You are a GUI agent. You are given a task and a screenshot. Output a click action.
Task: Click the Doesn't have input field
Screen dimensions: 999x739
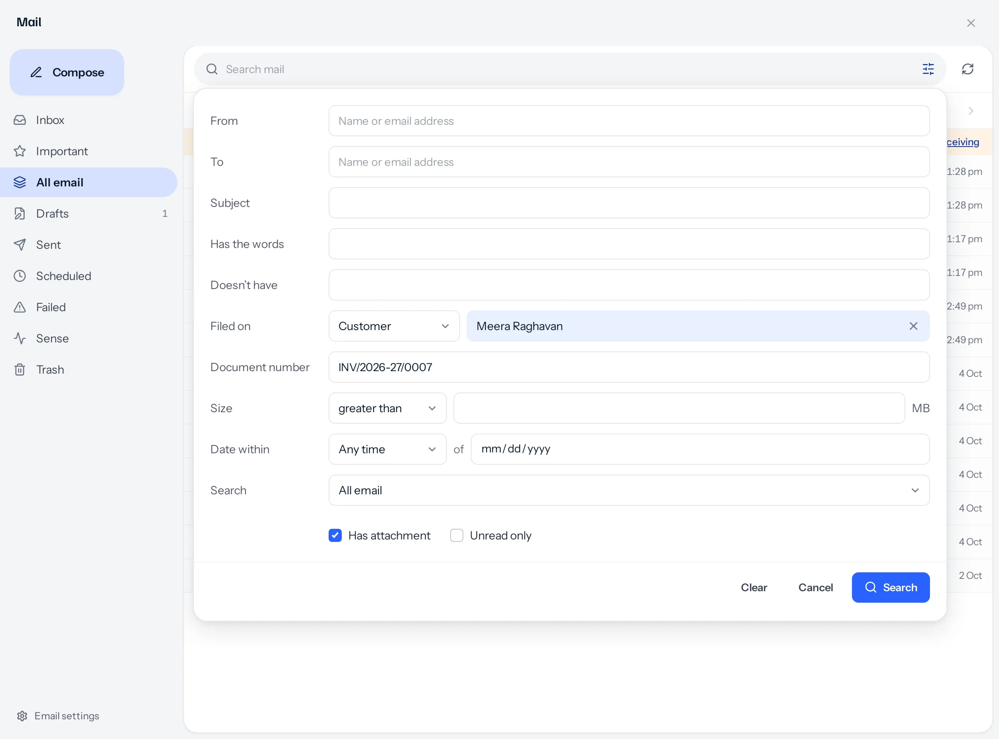629,285
